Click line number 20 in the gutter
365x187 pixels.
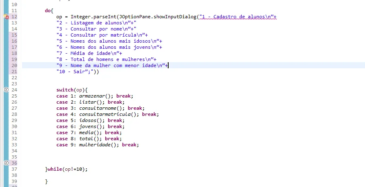pyautogui.click(x=14, y=65)
